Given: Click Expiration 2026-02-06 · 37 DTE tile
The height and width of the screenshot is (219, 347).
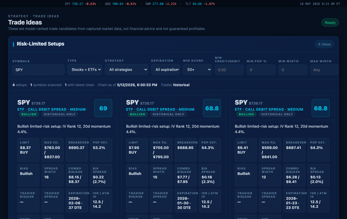Looking at the screenshot, I should pos(77,201).
